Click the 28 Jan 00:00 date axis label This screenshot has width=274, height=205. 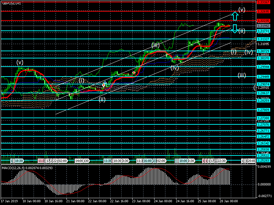pos(226,202)
